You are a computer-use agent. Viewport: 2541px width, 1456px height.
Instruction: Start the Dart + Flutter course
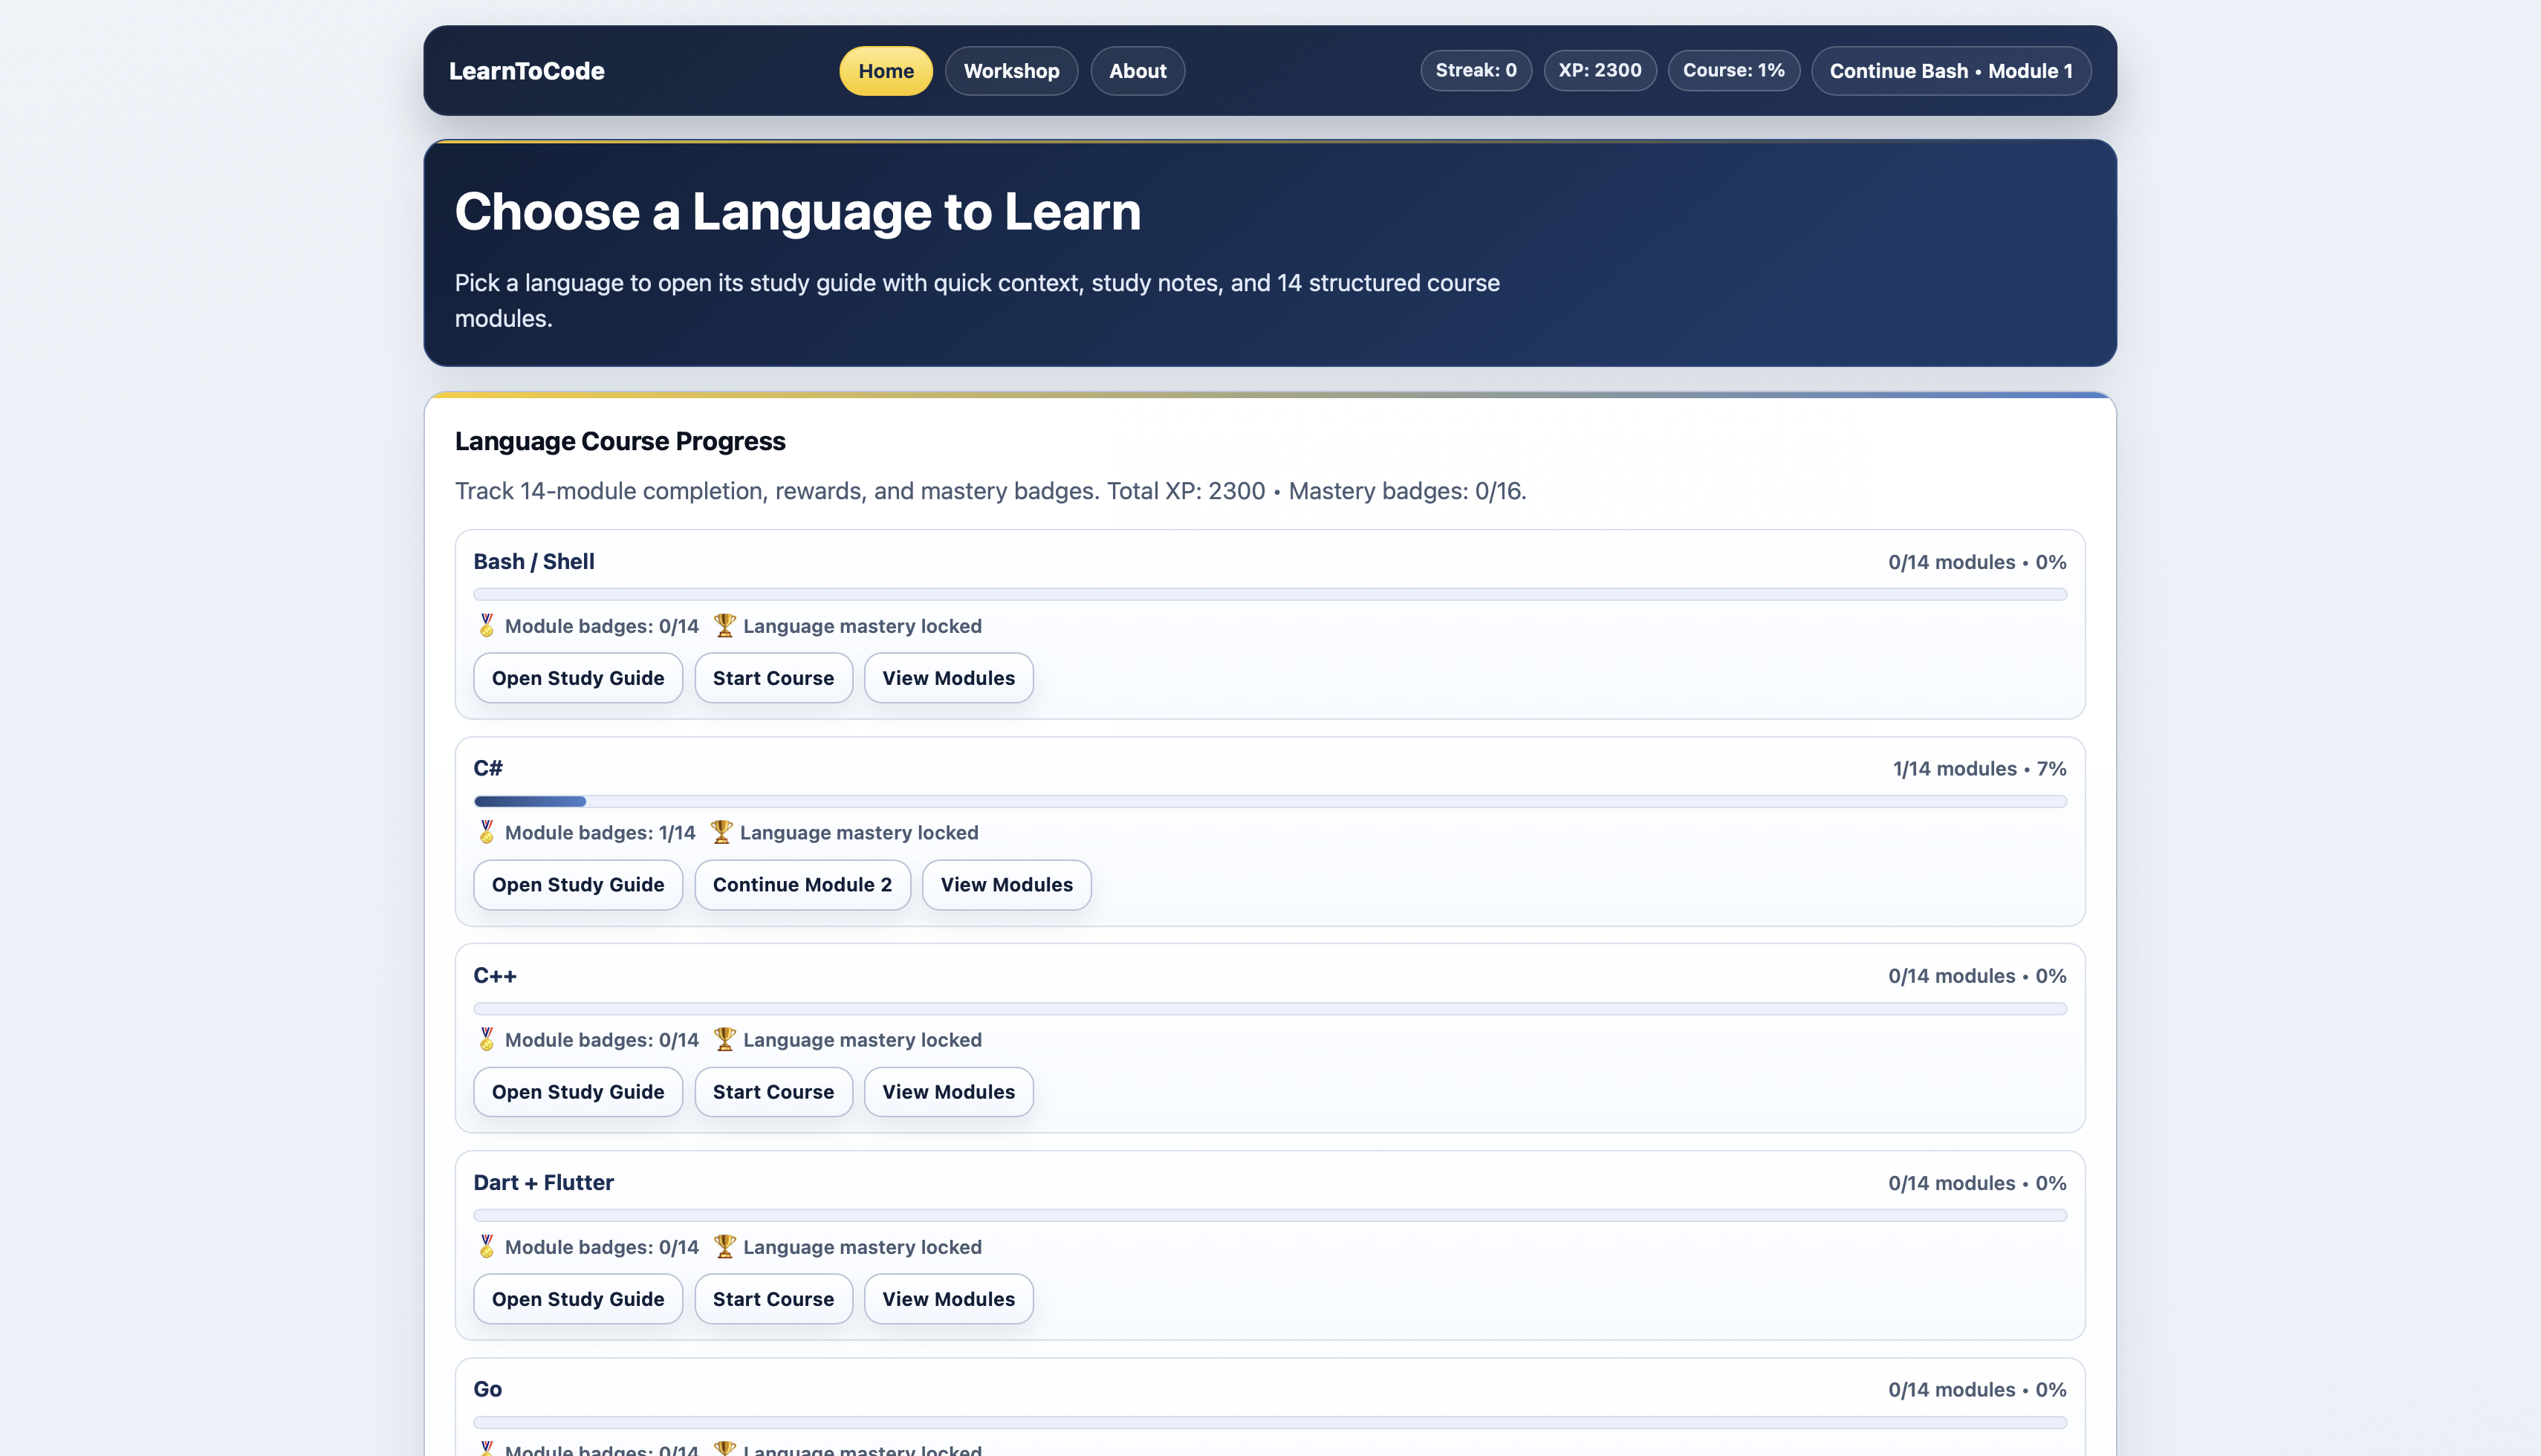773,1298
